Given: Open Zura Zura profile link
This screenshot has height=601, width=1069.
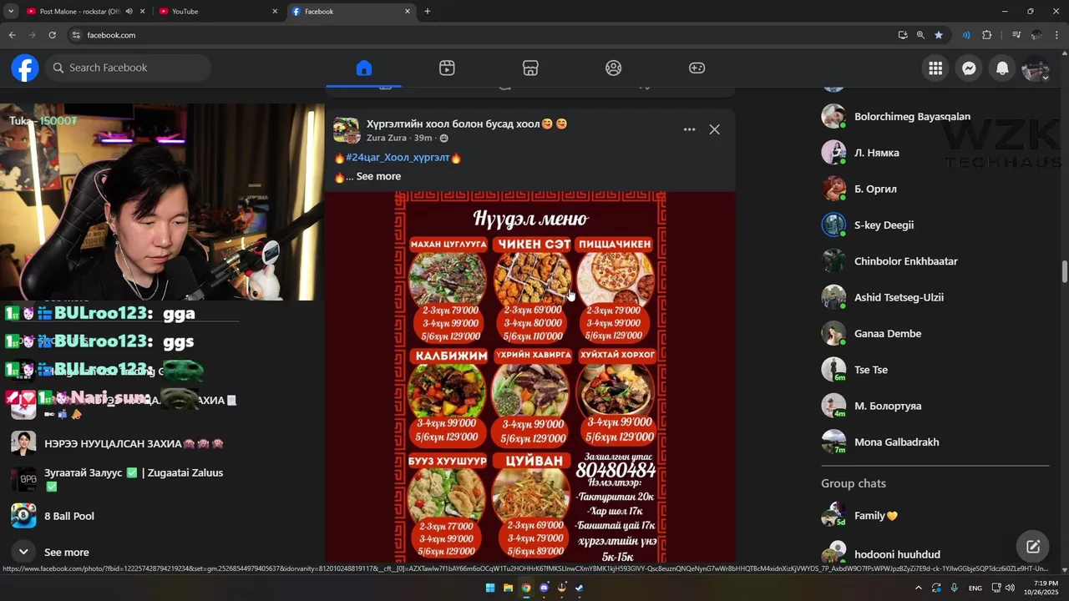Looking at the screenshot, I should point(387,138).
